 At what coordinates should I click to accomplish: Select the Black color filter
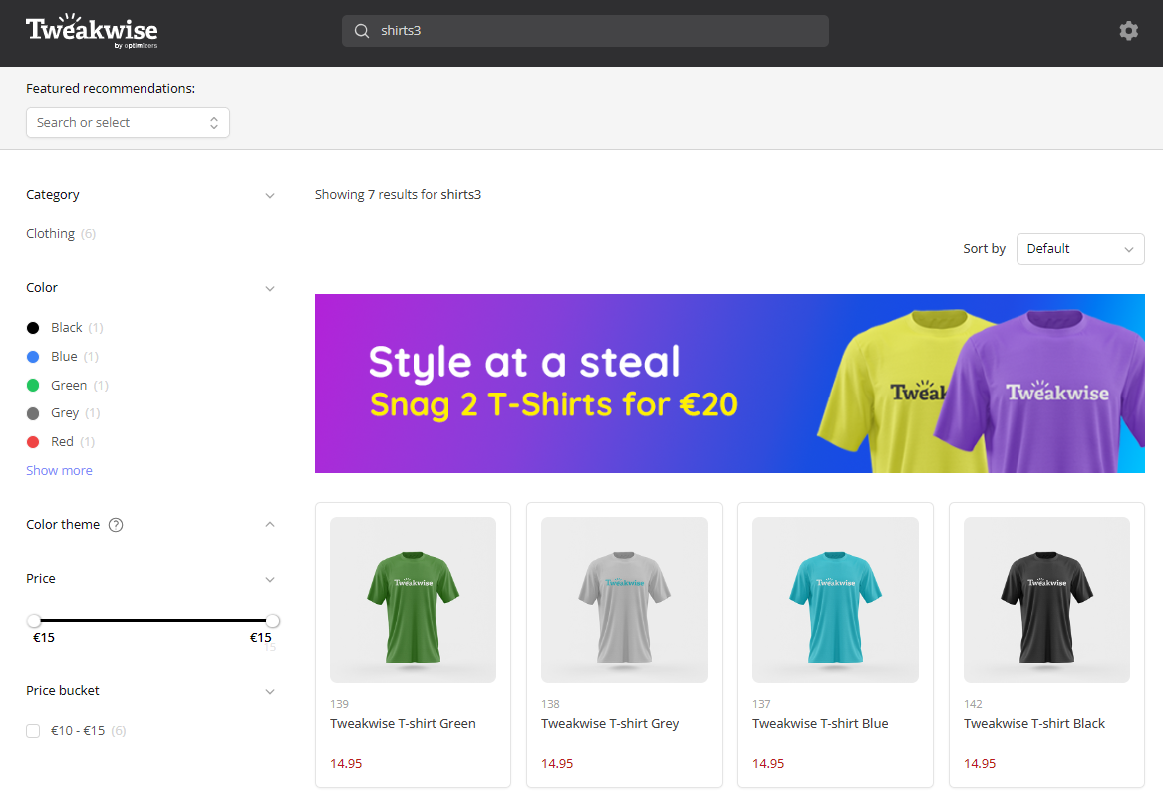[x=65, y=327]
